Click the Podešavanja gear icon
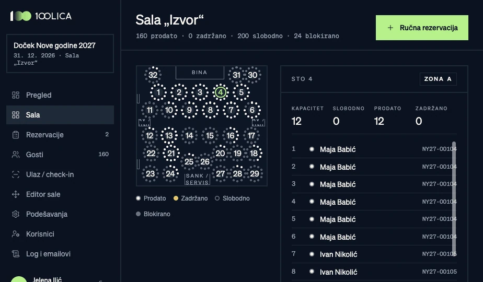The height and width of the screenshot is (282, 483). pos(16,214)
